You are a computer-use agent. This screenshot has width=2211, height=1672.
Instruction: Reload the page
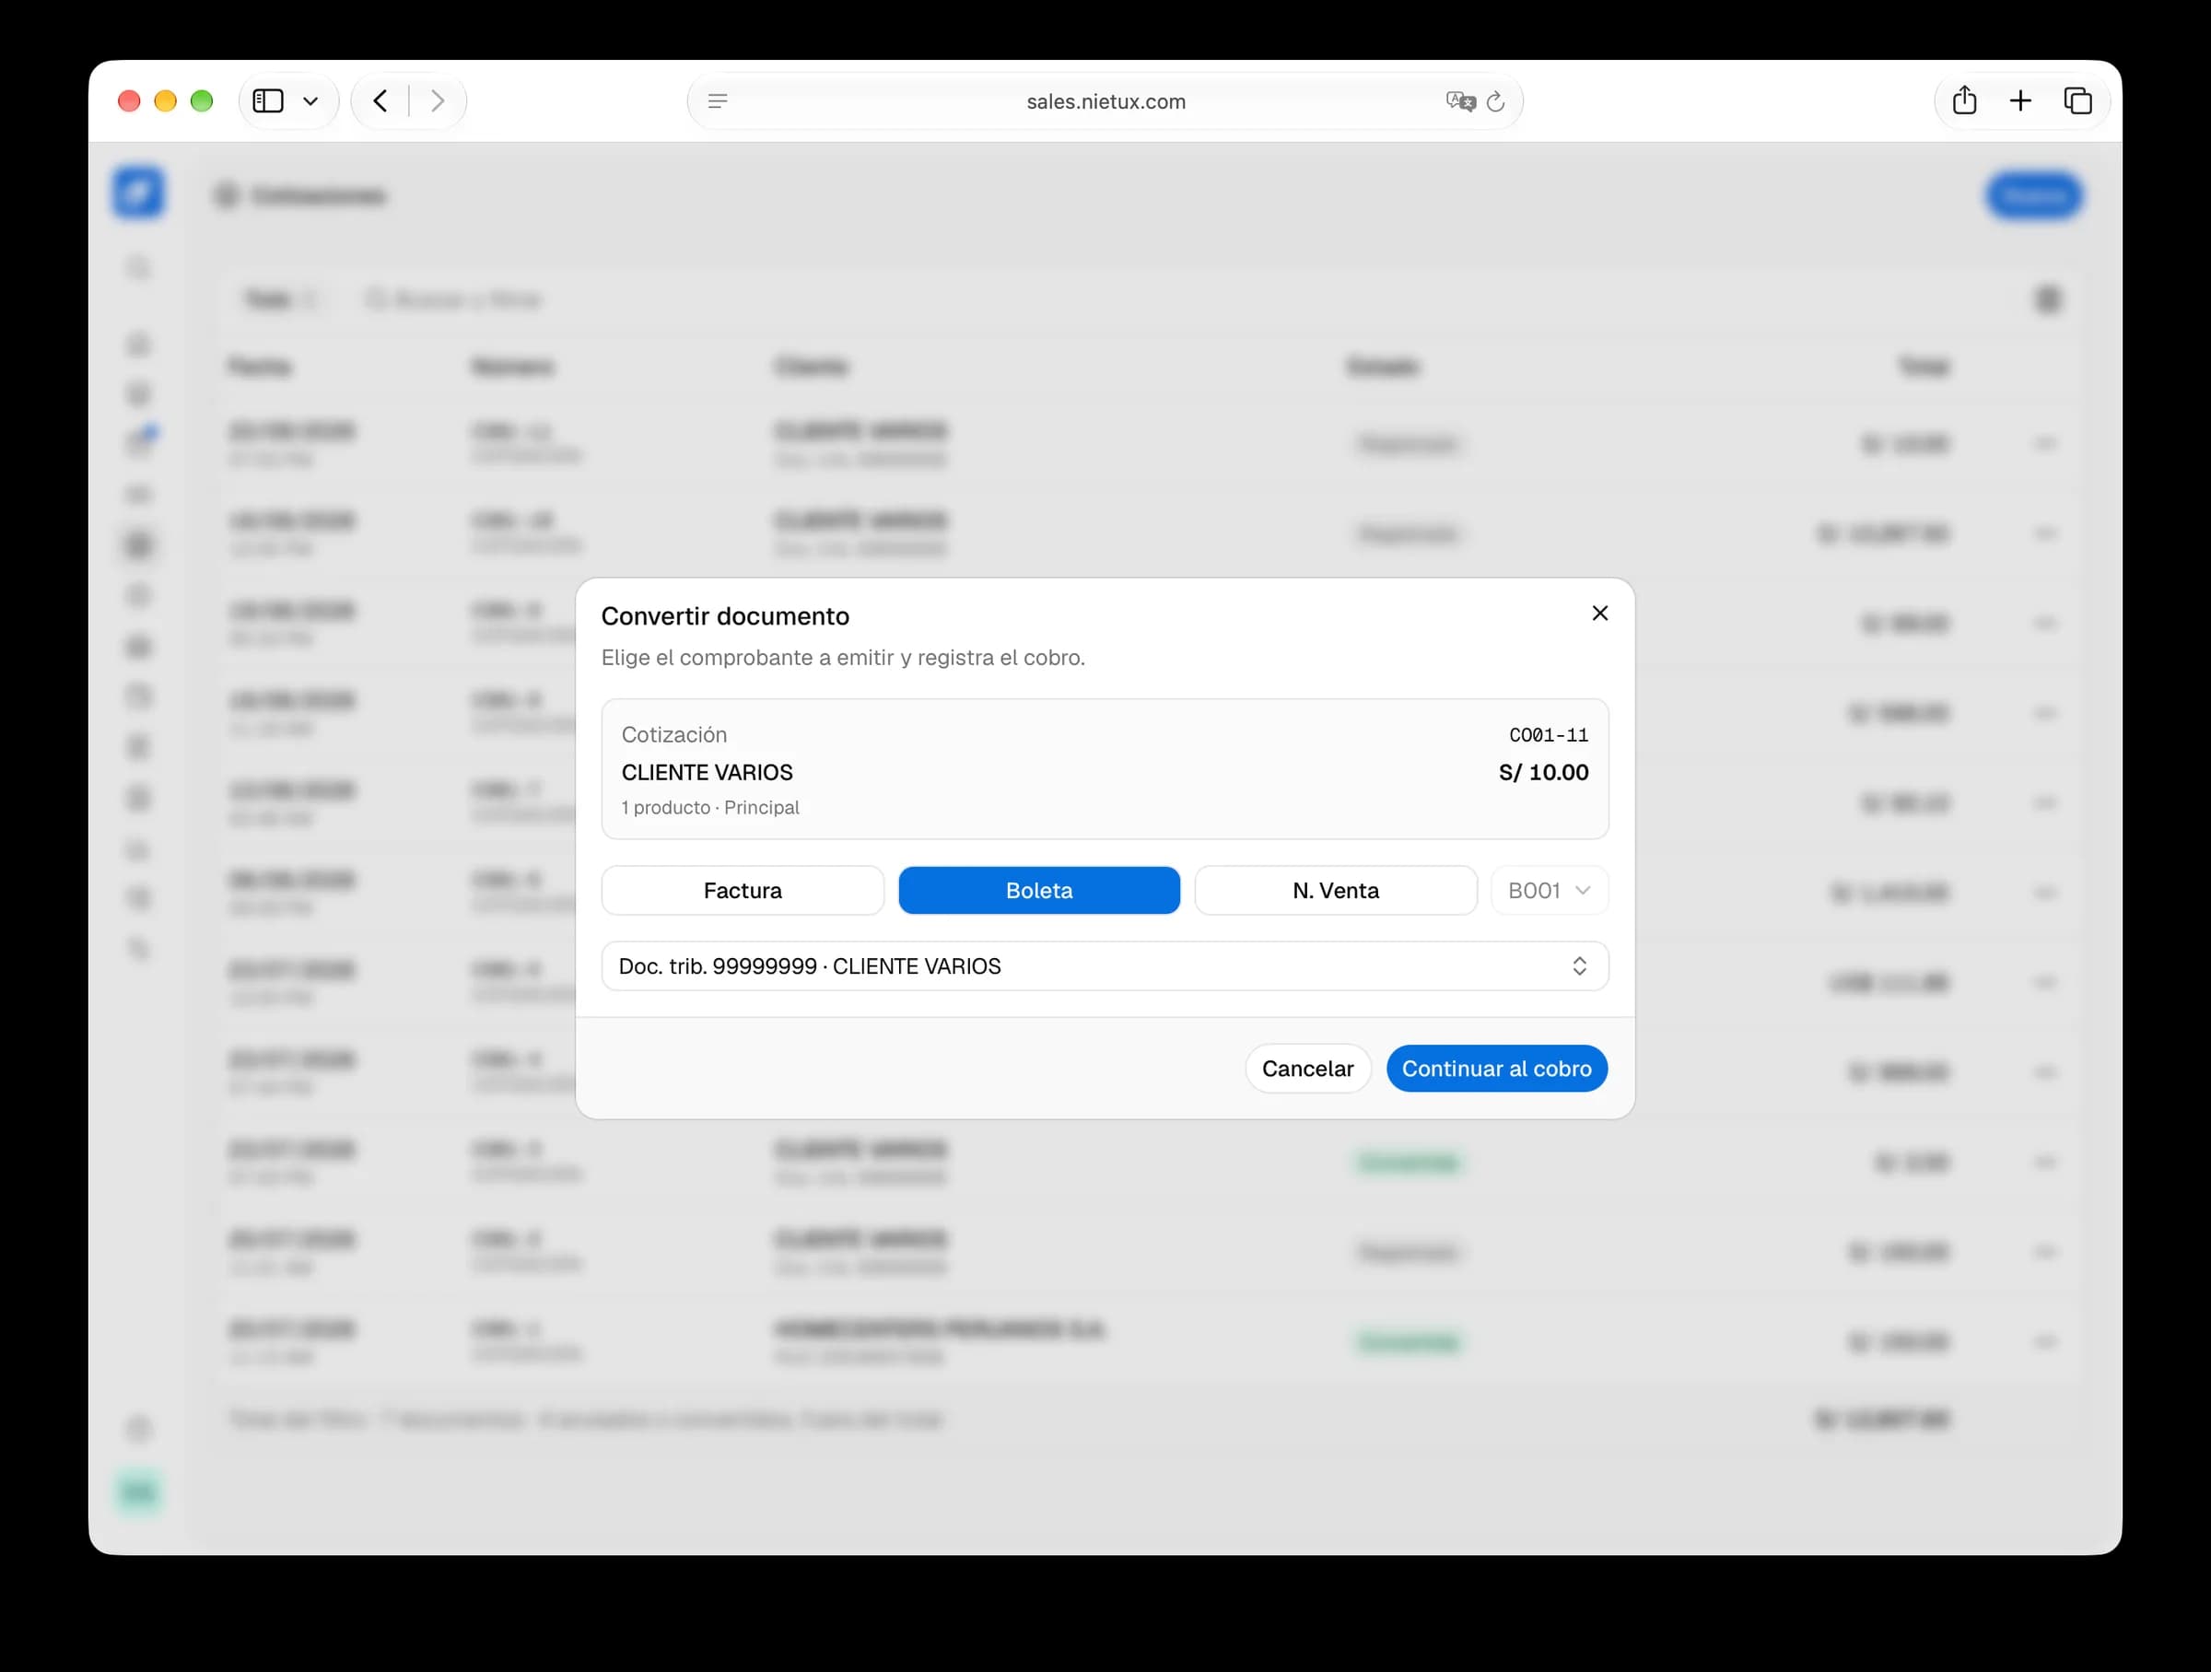coord(1495,101)
